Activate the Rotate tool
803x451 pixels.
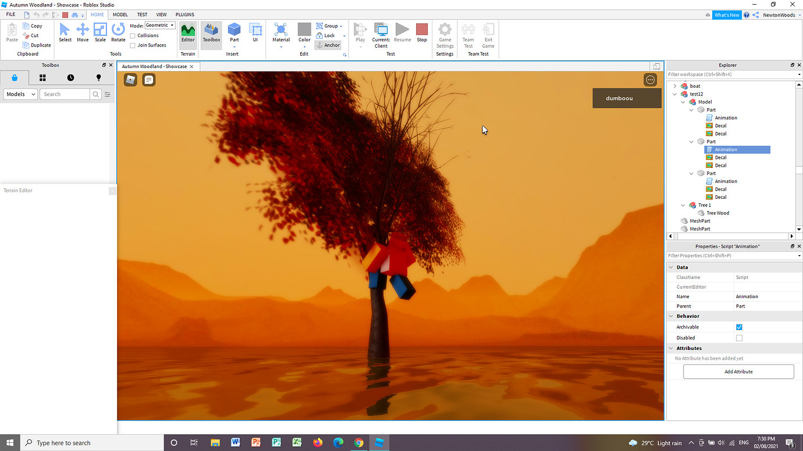point(118,33)
